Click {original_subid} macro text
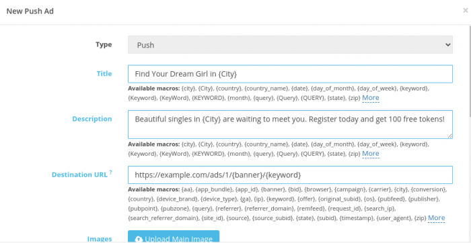This screenshot has width=471, height=243. pyautogui.click(x=340, y=199)
